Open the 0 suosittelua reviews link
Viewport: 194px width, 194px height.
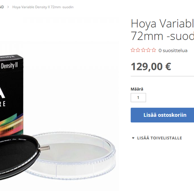pos(173,51)
